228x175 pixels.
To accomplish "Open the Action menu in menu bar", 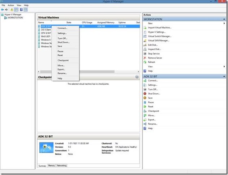I will coord(11,5).
